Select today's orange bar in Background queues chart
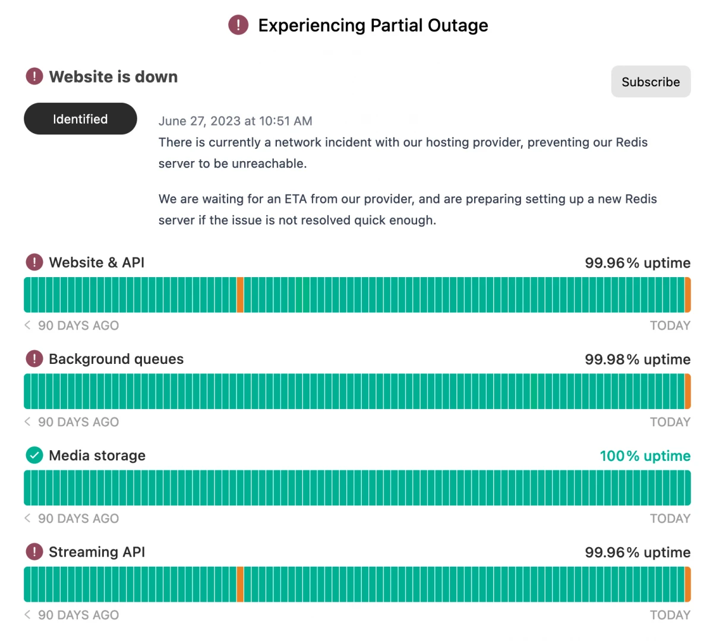Image resolution: width=713 pixels, height=641 pixels. (x=687, y=391)
